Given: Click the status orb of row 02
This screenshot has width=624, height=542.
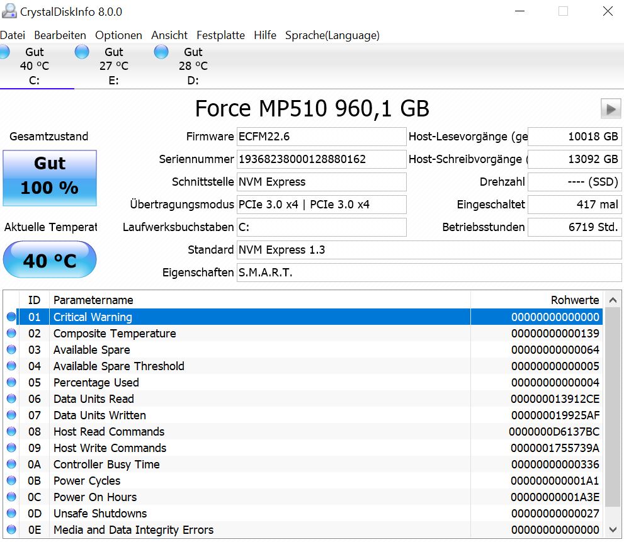Looking at the screenshot, I should [11, 333].
